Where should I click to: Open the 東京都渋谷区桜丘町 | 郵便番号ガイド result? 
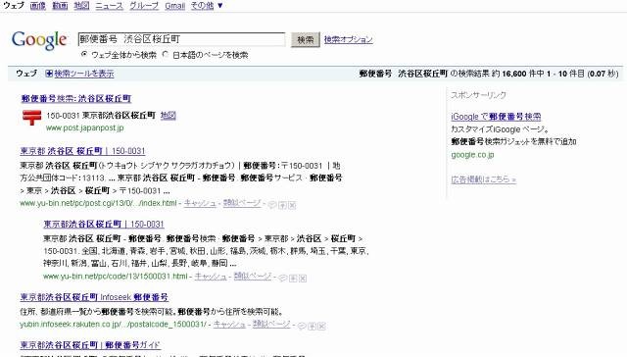pos(90,344)
